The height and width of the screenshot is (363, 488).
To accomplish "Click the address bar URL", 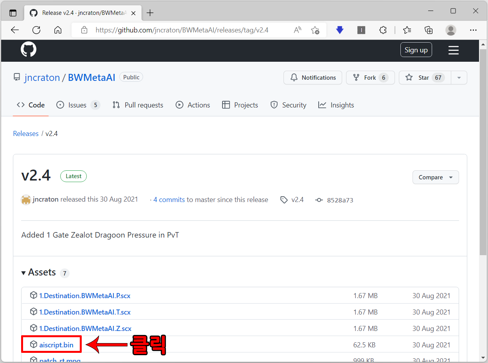I will click(182, 30).
